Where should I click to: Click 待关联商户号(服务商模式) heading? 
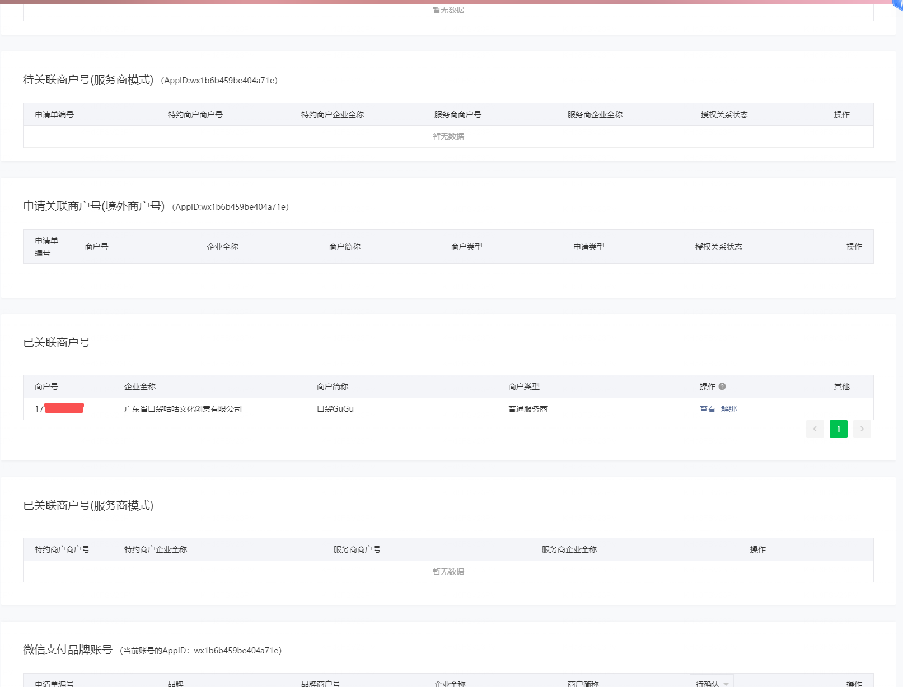click(x=88, y=80)
